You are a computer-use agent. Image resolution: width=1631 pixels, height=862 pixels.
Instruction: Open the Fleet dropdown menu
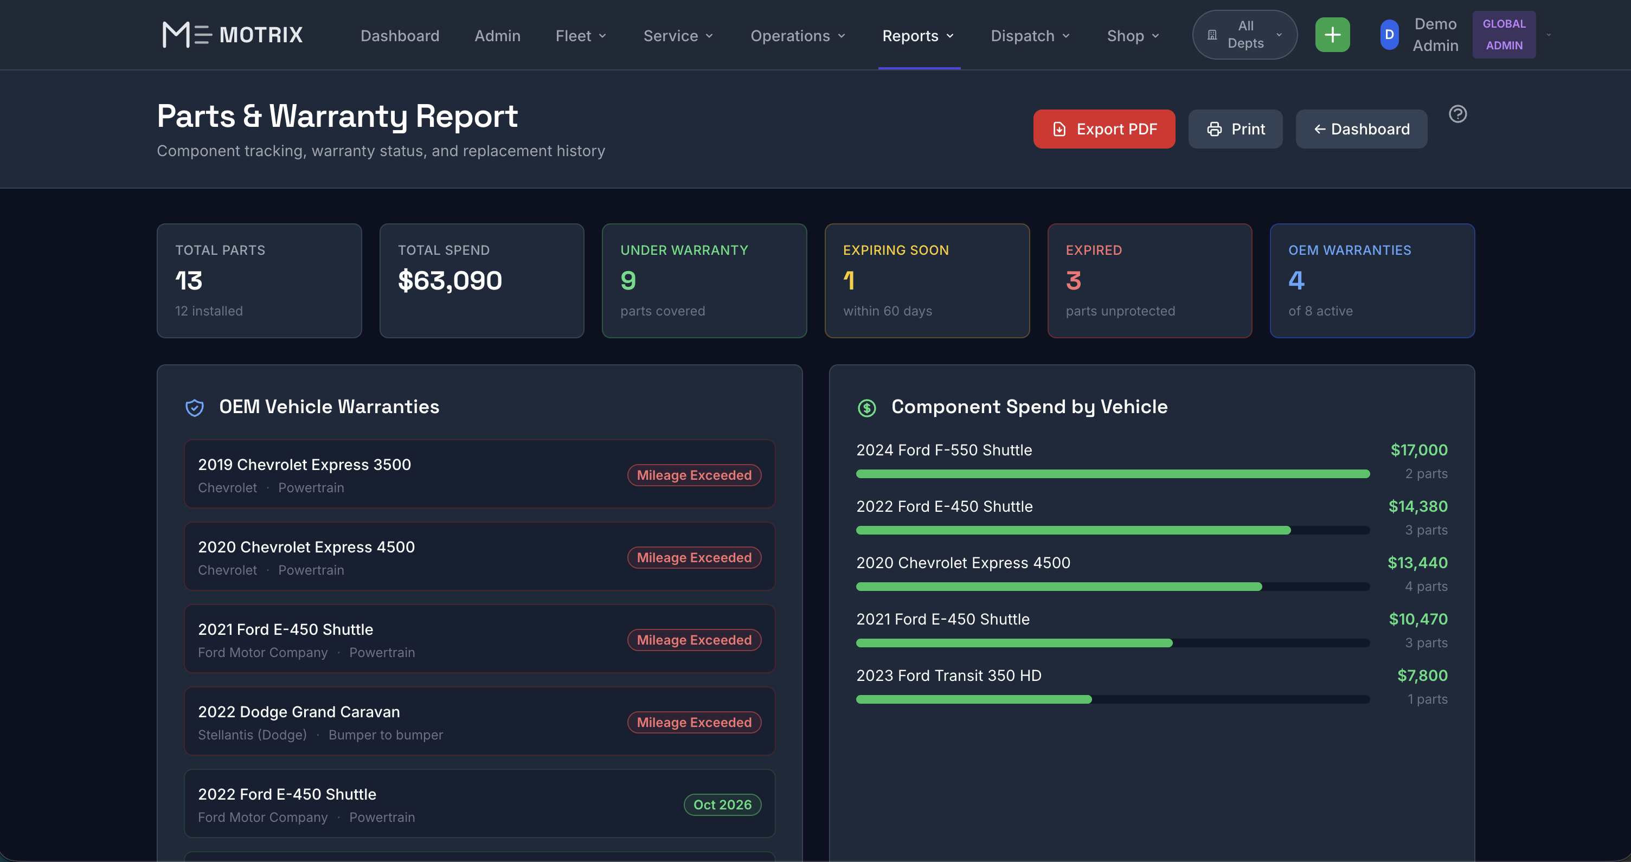[580, 35]
